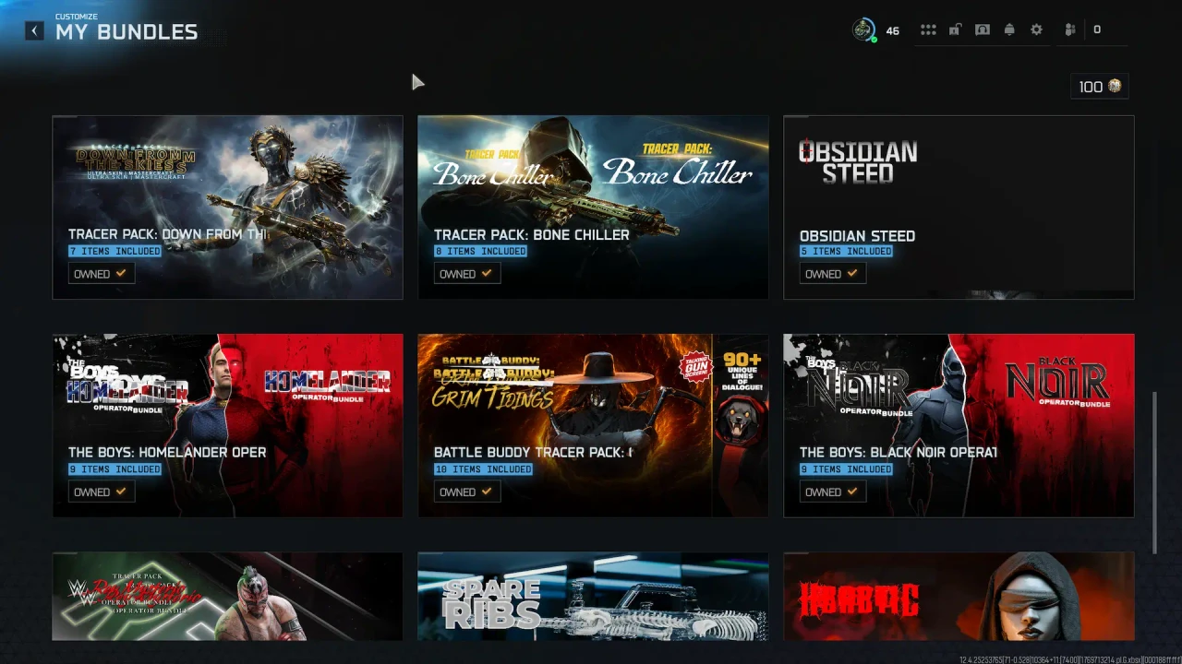Click Owned badge on Bone Chiller bundle
1182x664 pixels.
[467, 274]
